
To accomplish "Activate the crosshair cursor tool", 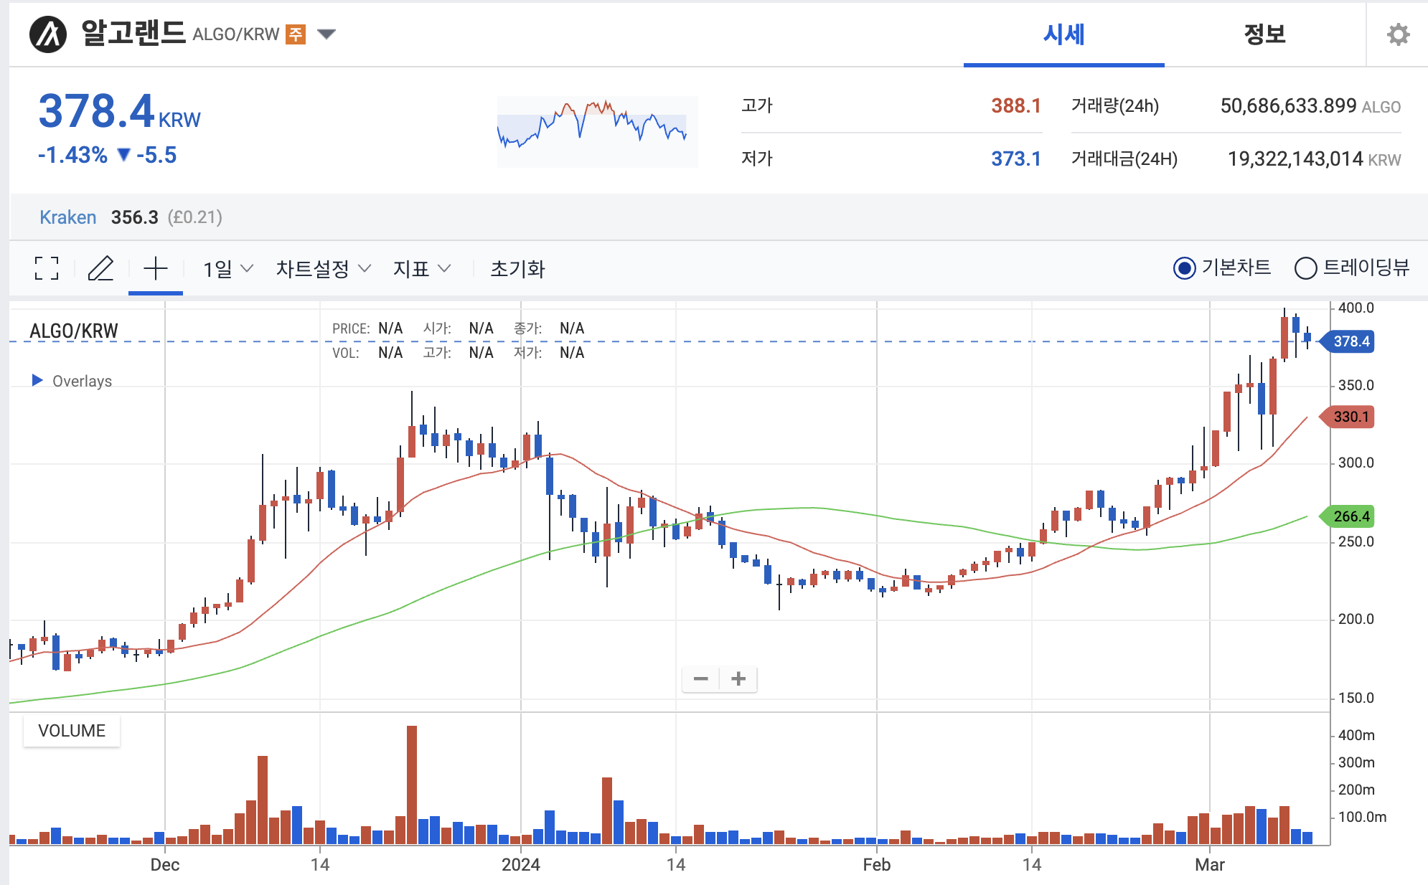I will 155,268.
